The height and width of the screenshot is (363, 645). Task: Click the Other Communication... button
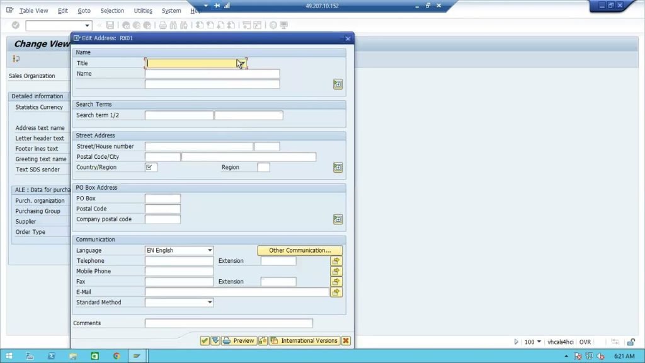[300, 251]
